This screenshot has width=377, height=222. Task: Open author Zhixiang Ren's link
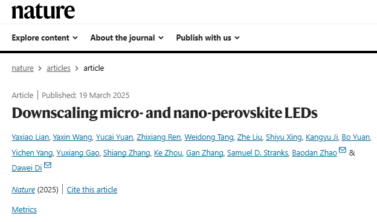[x=159, y=137]
